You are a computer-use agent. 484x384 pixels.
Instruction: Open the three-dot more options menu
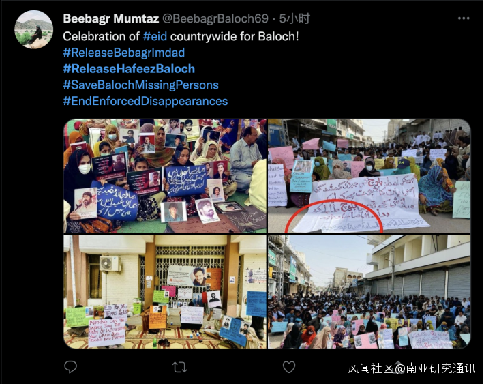[464, 18]
